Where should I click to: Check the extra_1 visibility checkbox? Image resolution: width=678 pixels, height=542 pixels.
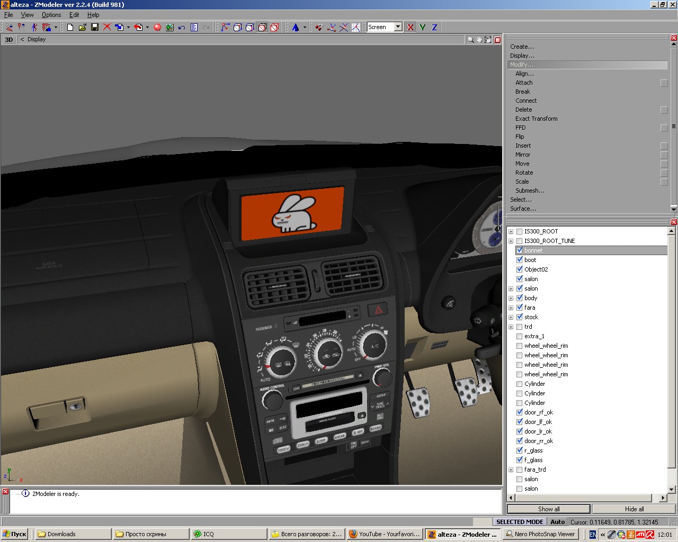coord(520,336)
